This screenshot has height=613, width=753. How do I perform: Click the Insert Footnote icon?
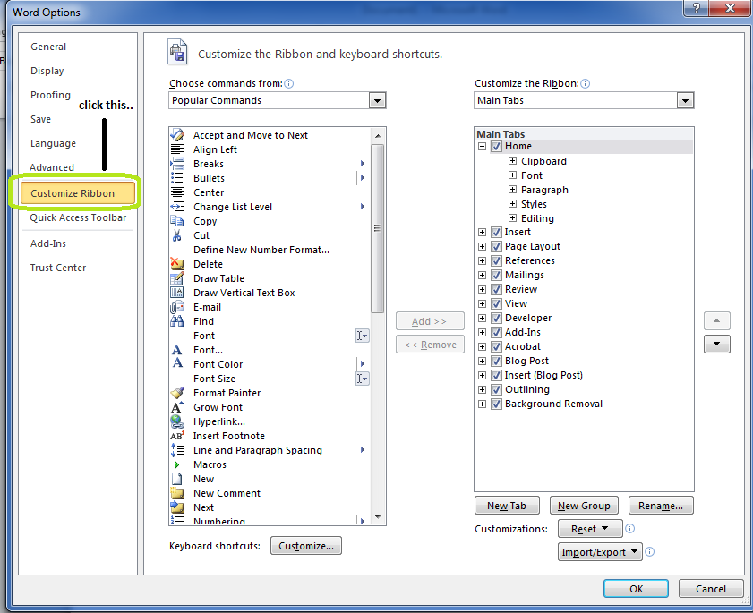(177, 436)
